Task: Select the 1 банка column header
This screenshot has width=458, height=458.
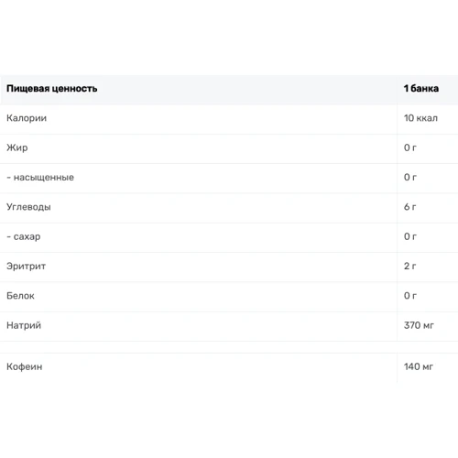Action: tap(421, 89)
